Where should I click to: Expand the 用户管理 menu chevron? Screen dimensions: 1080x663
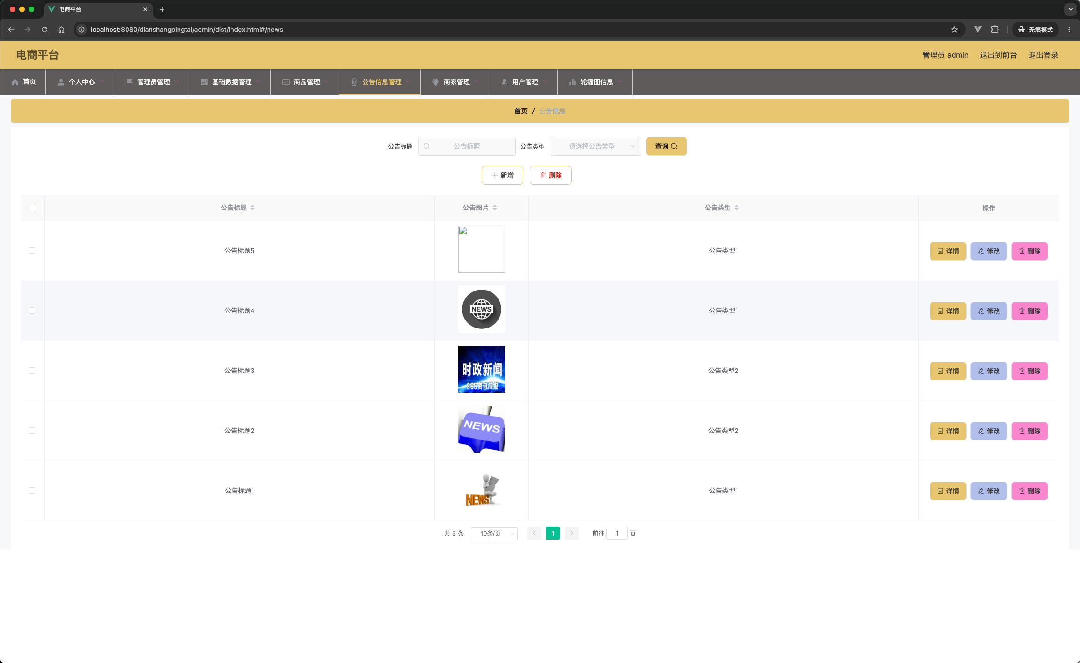click(x=545, y=82)
